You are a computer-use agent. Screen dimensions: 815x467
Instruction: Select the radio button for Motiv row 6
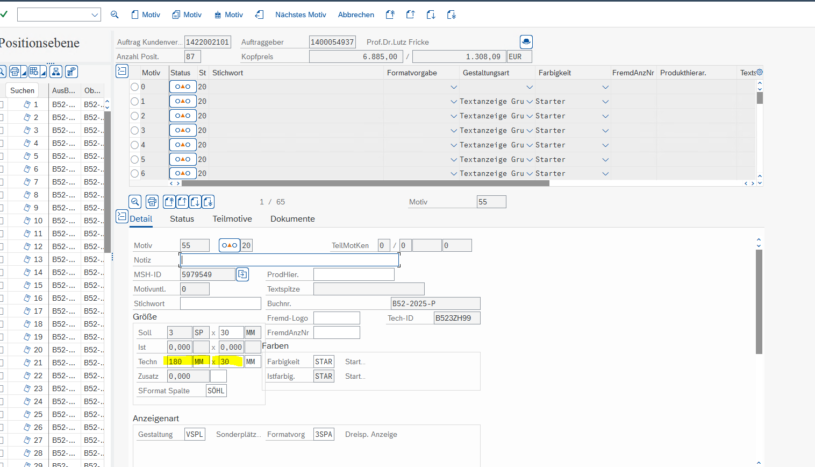click(x=134, y=173)
